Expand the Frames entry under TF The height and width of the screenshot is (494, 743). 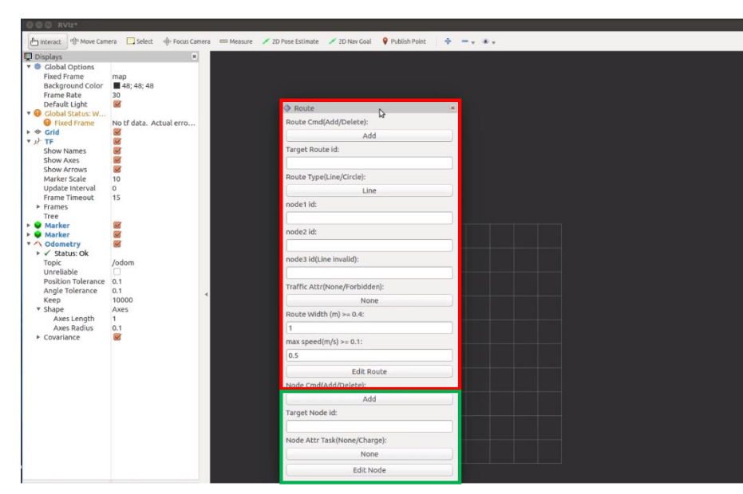pos(38,207)
